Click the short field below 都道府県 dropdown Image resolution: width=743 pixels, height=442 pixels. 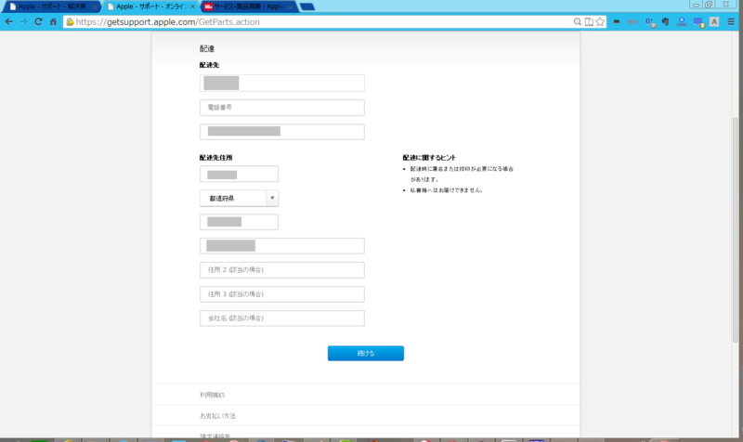239,222
